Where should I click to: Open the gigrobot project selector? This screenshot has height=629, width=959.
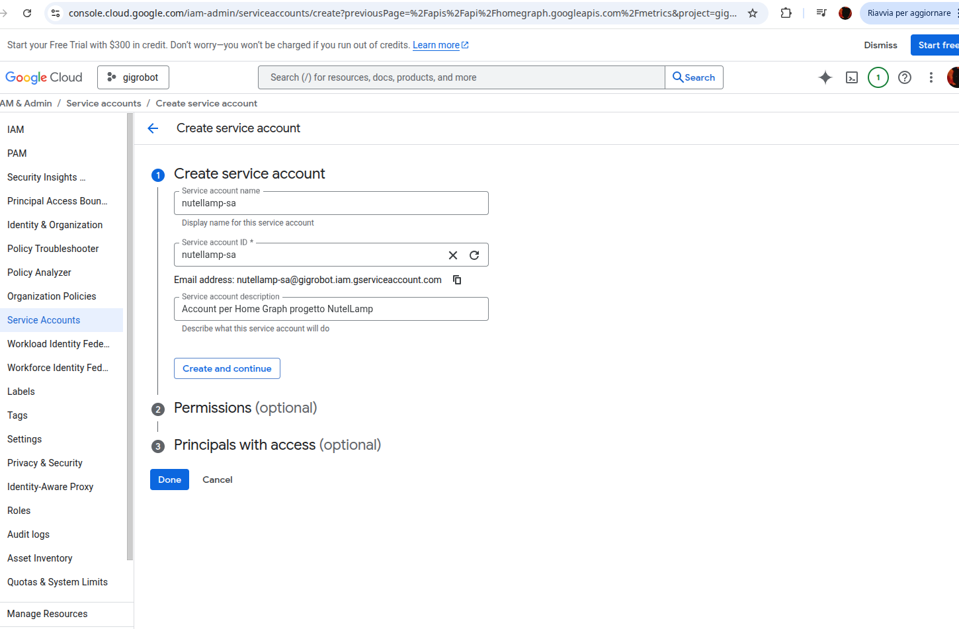pyautogui.click(x=133, y=77)
